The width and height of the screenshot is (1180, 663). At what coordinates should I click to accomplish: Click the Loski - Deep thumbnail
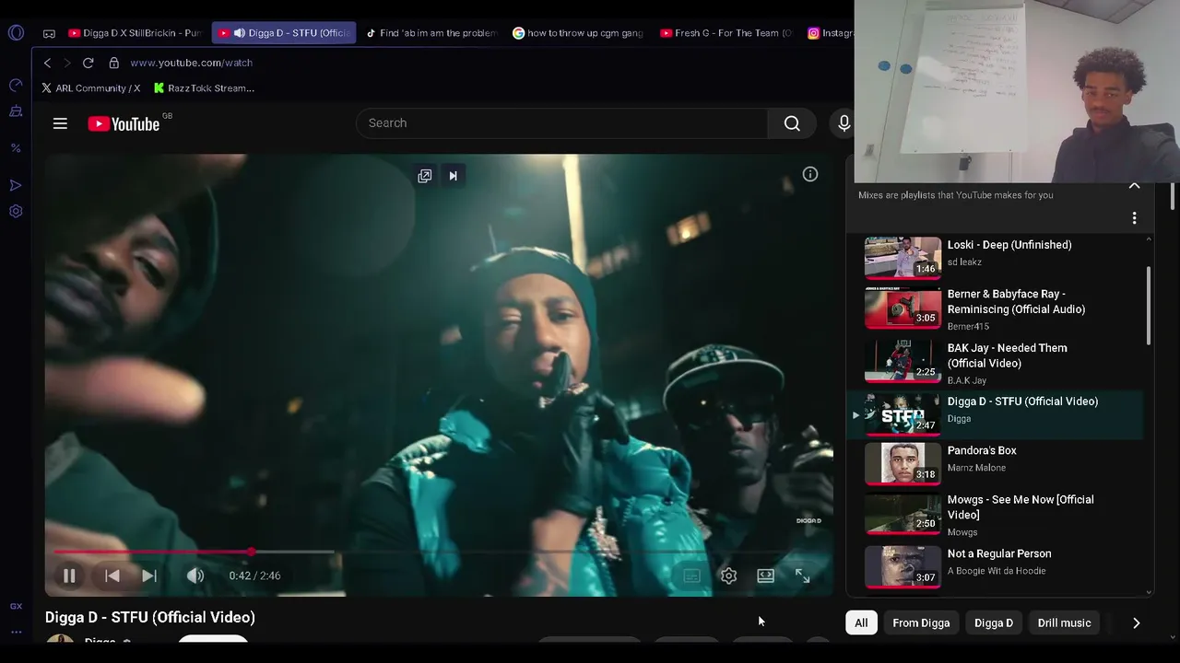[x=903, y=257]
